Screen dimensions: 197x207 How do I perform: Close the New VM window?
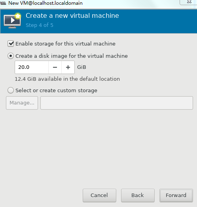pyautogui.click(x=189, y=2)
